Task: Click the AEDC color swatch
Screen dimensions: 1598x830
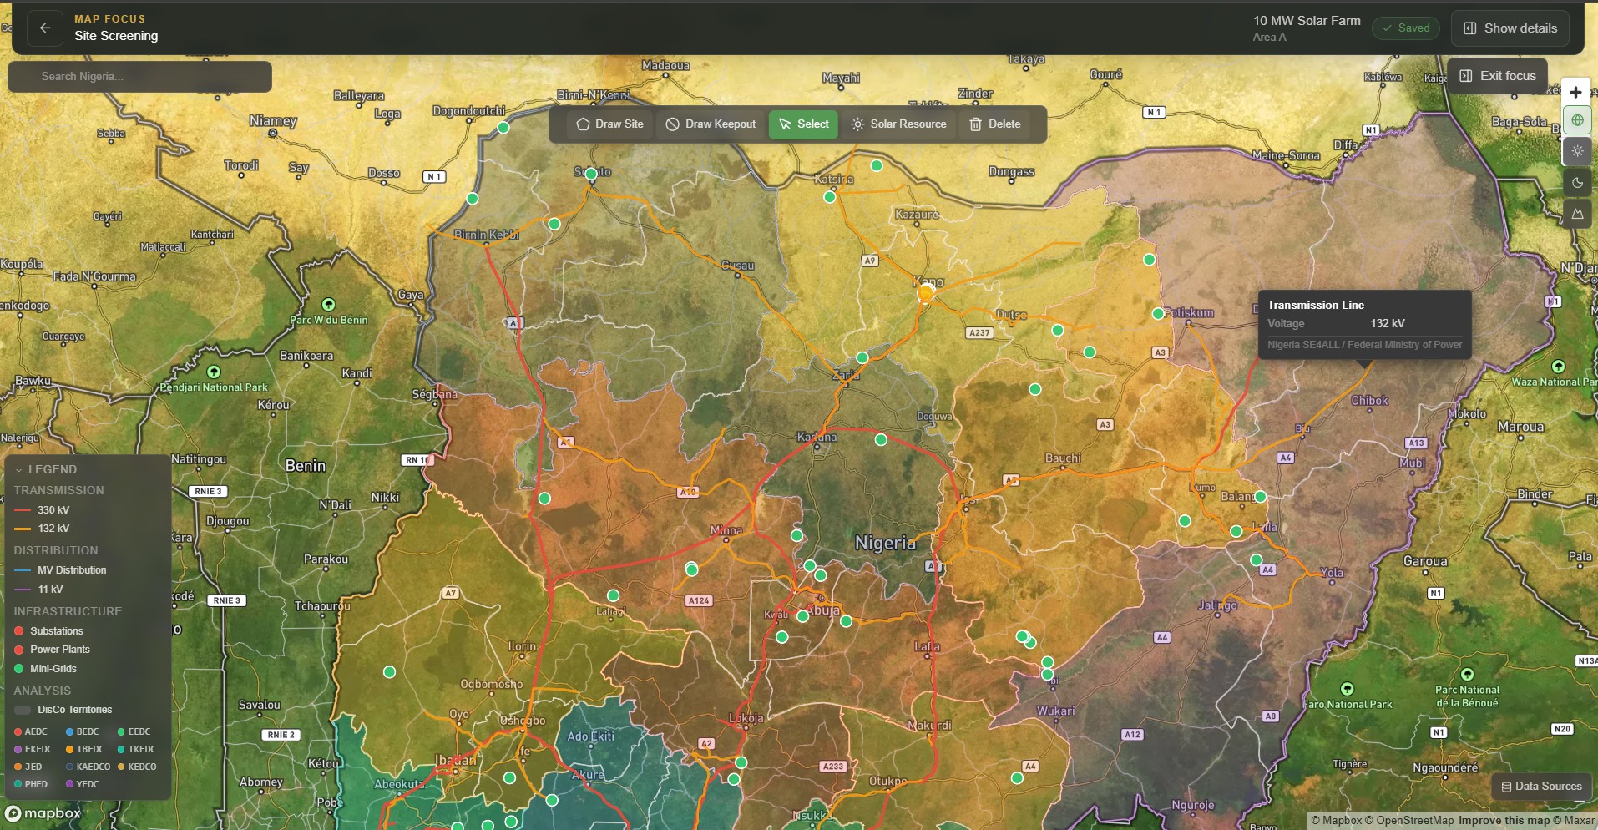Action: tap(18, 732)
